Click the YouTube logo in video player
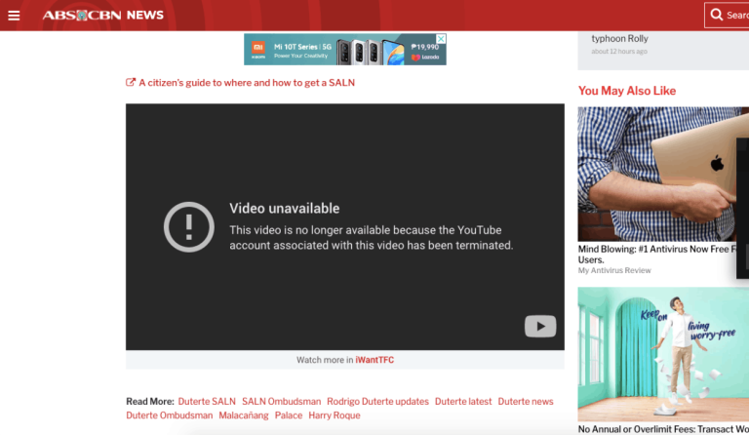The height and width of the screenshot is (435, 749). click(539, 326)
